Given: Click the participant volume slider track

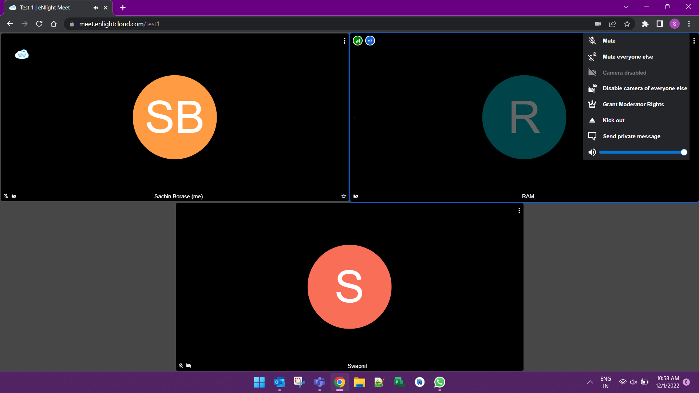Looking at the screenshot, I should [x=641, y=152].
